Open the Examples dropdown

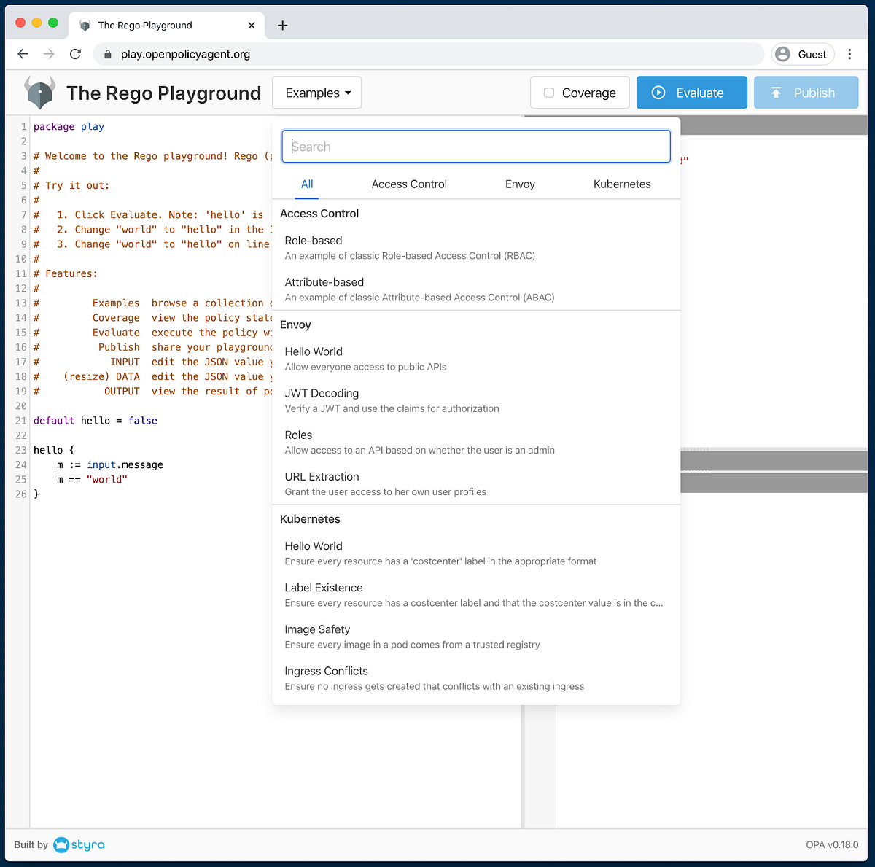316,92
